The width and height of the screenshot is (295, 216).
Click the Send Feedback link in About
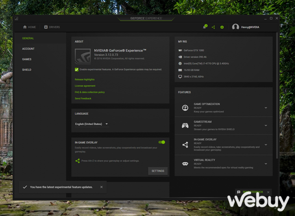point(83,98)
